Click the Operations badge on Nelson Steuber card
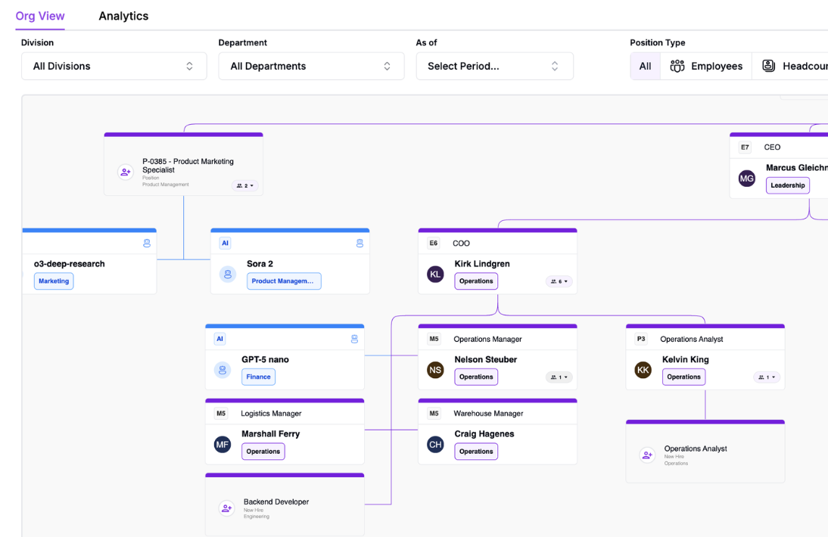Screen dimensions: 828x537 (476, 377)
